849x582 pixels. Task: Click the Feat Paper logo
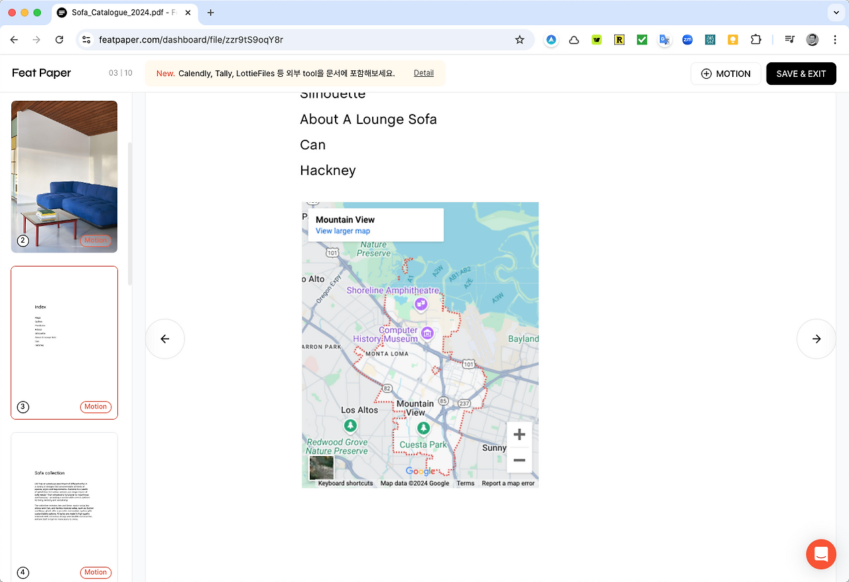pyautogui.click(x=41, y=73)
